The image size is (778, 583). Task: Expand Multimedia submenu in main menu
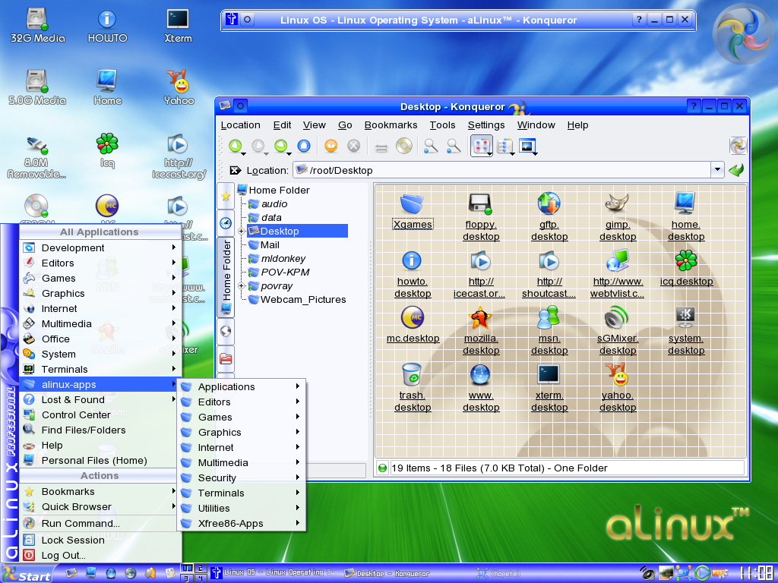[x=101, y=323]
